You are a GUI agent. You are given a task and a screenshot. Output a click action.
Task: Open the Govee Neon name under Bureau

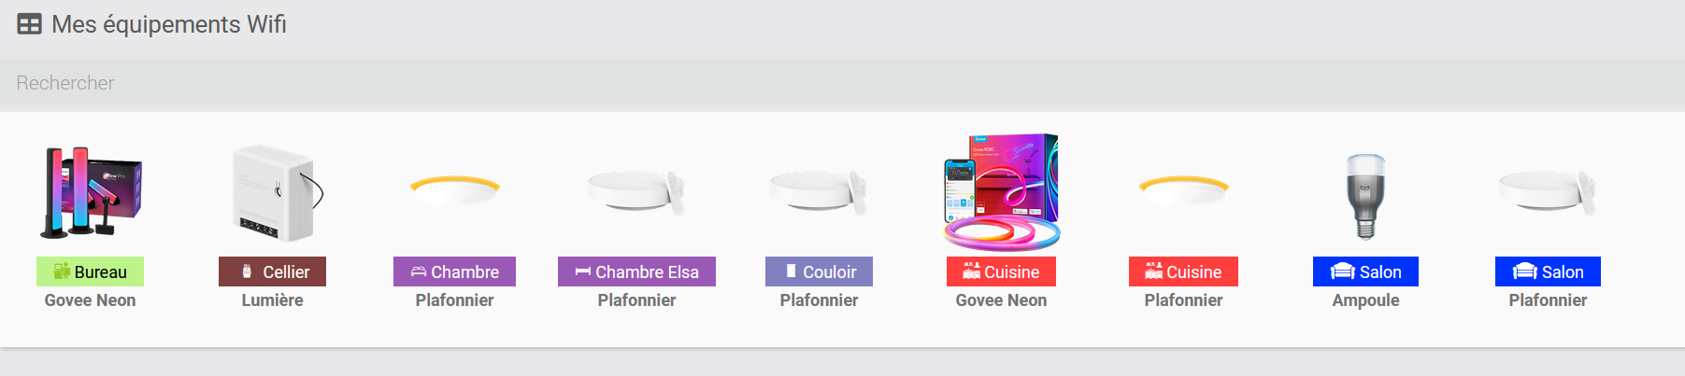click(x=91, y=300)
